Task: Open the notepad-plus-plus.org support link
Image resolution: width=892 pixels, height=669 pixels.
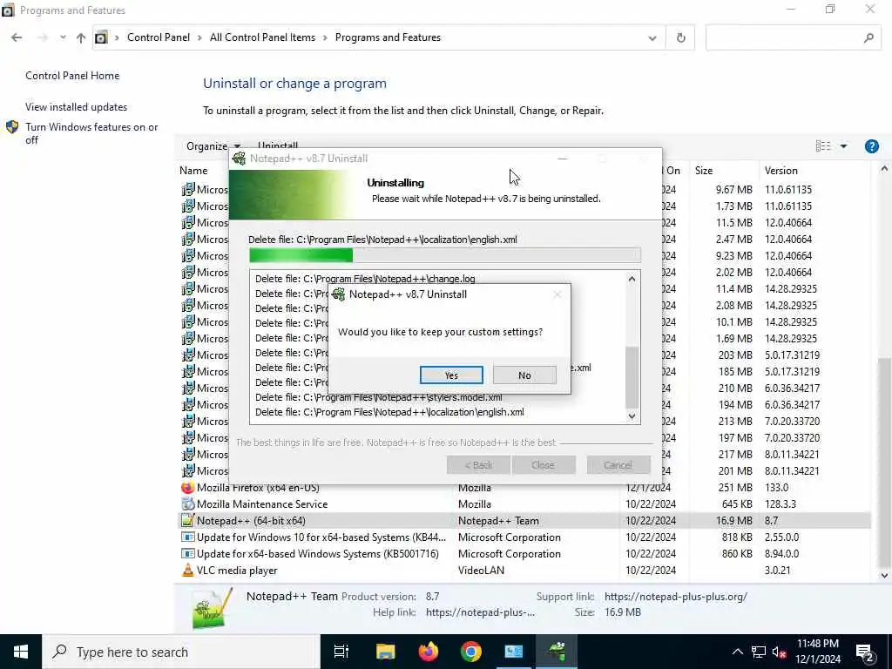Action: pos(676,597)
